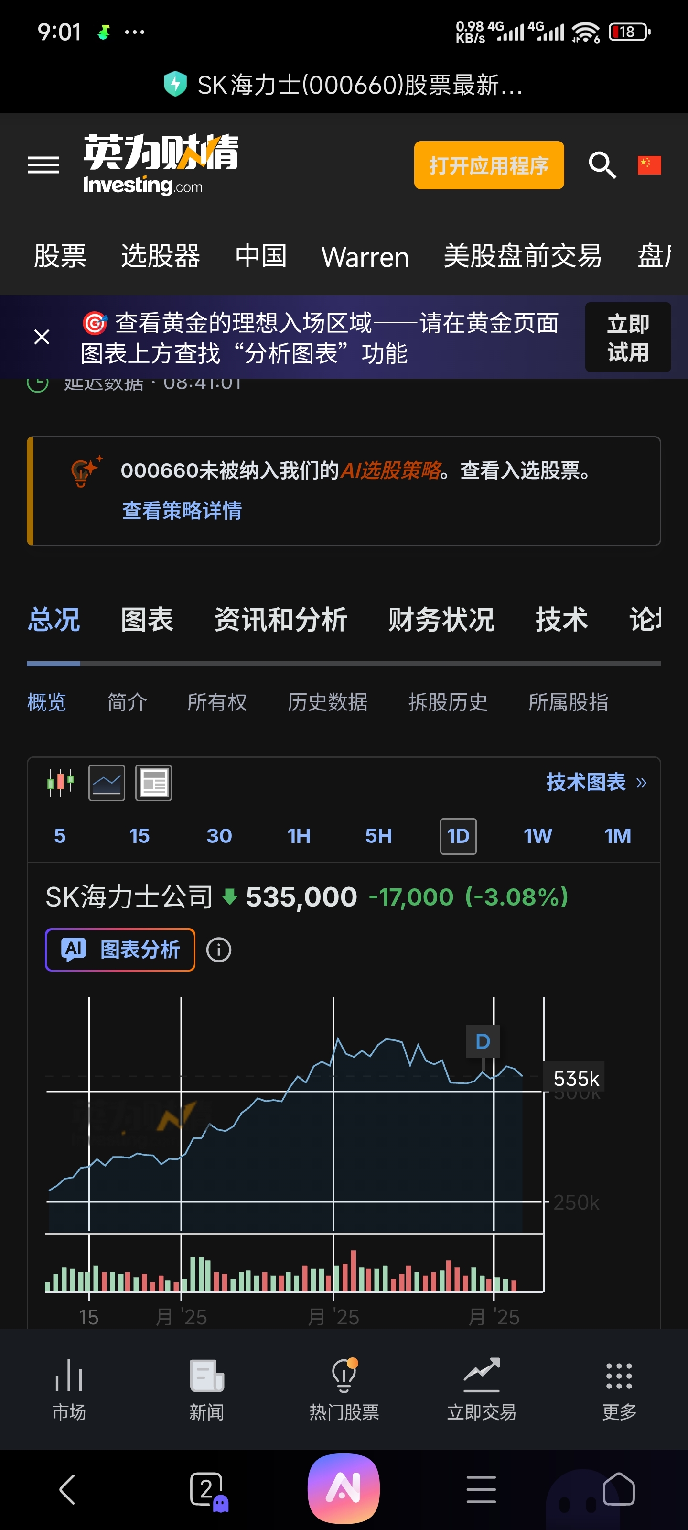Switch to candlestick chart type
This screenshot has height=1530, width=688.
point(60,782)
